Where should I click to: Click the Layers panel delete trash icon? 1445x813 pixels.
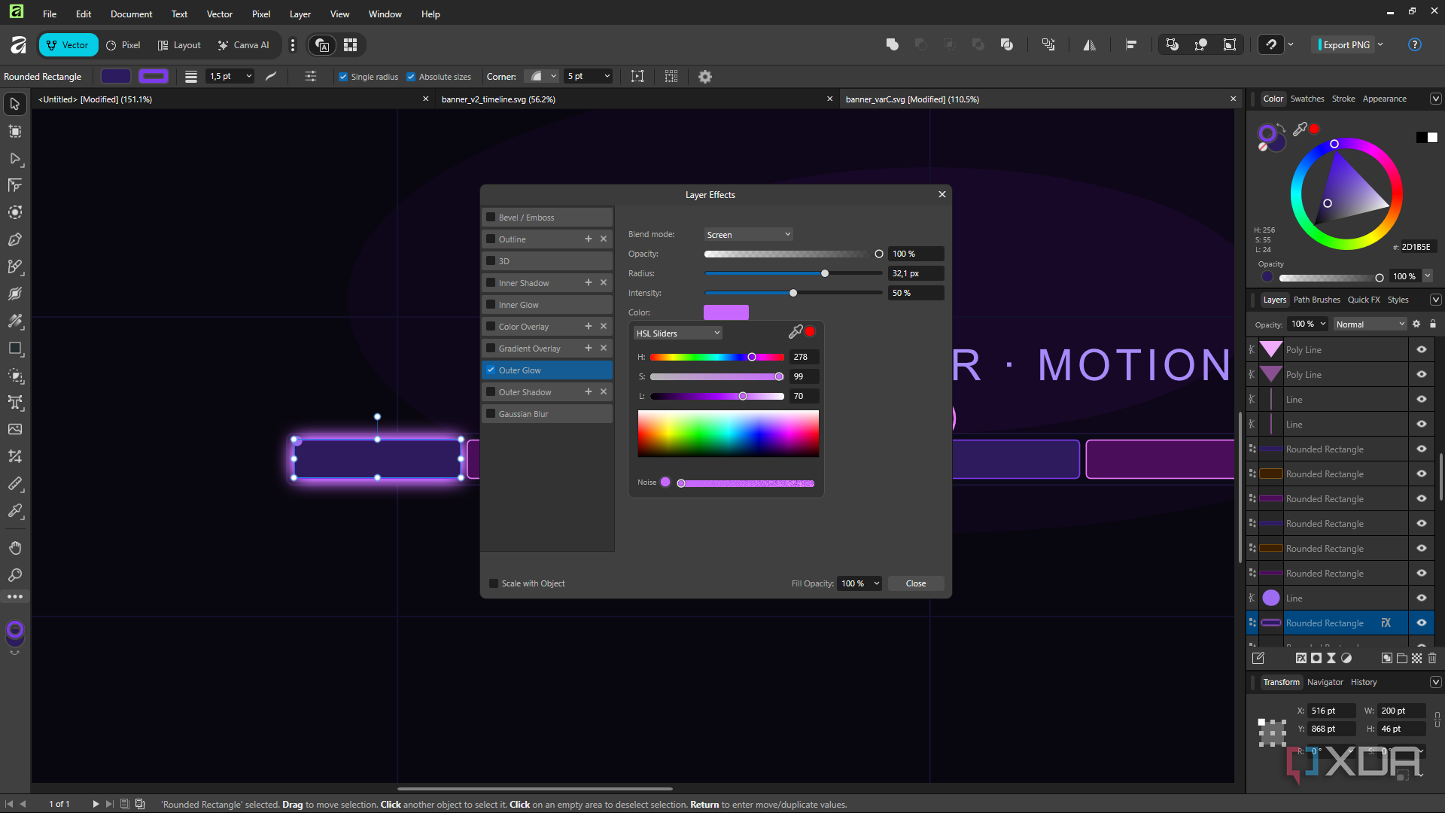[1432, 658]
